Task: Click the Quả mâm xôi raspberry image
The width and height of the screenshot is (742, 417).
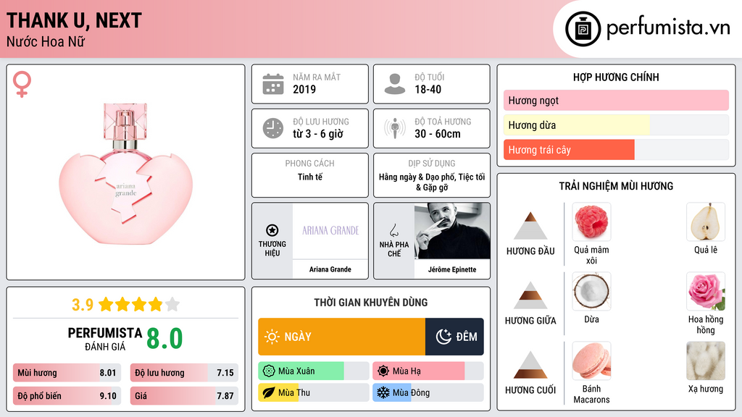Action: [x=591, y=222]
